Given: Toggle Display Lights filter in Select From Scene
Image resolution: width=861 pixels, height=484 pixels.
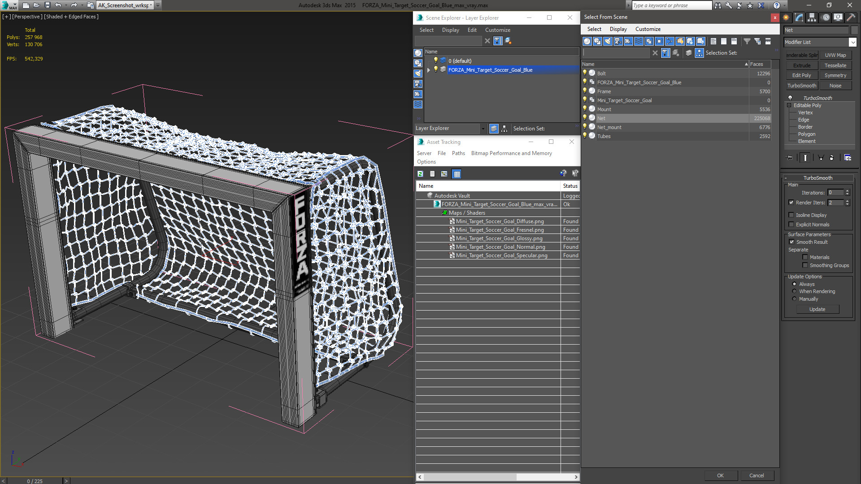Looking at the screenshot, I should tap(608, 41).
